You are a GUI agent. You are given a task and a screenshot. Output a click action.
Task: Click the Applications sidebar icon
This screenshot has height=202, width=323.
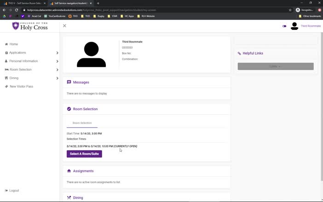click(6, 53)
